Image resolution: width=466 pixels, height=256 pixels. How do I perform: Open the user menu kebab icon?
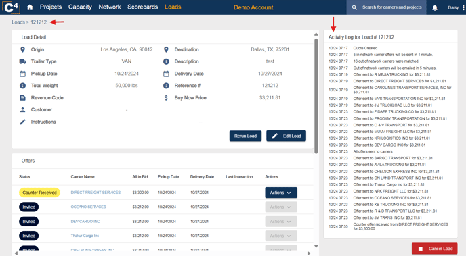tap(463, 7)
